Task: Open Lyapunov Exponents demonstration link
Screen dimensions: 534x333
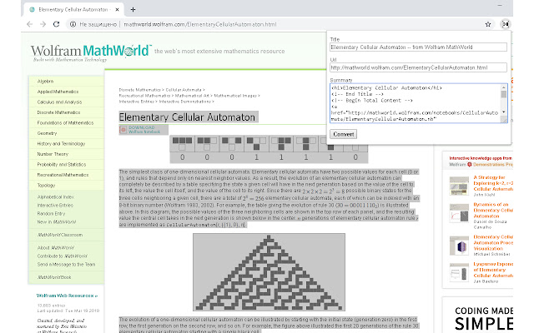Action: click(493, 270)
